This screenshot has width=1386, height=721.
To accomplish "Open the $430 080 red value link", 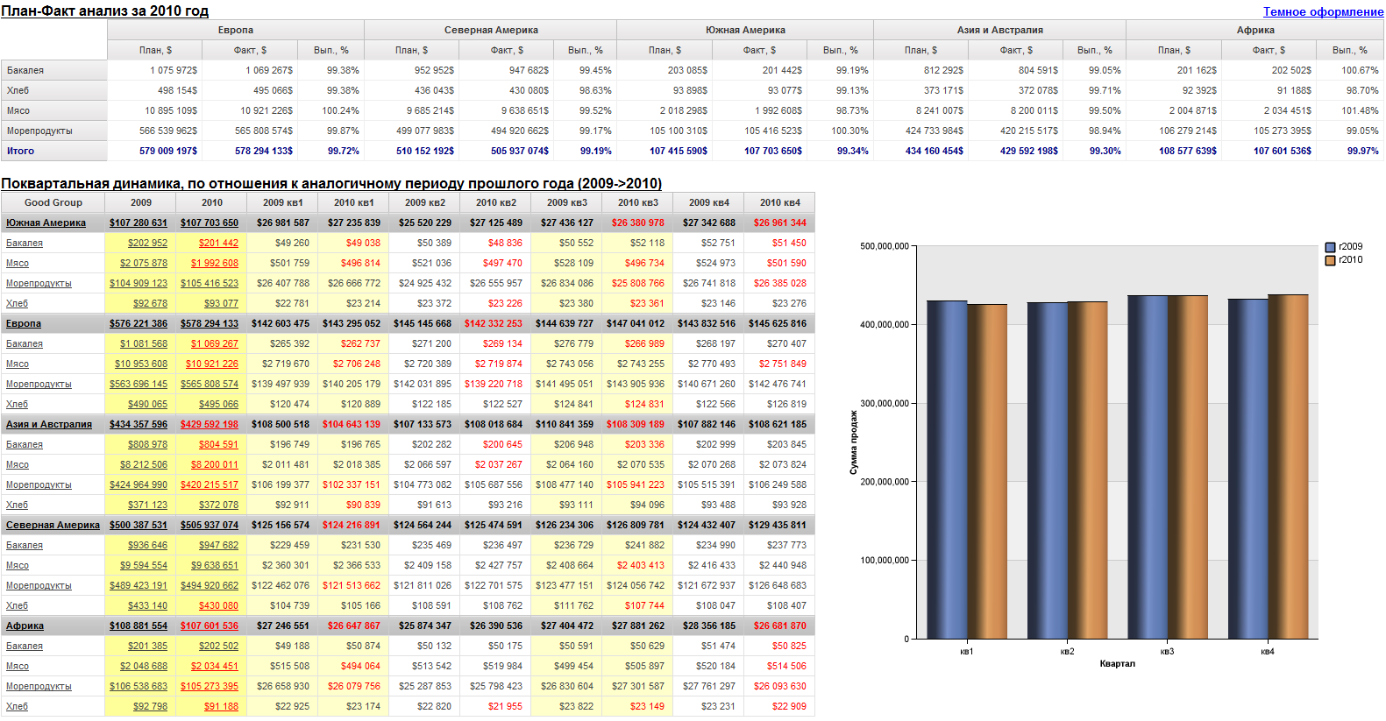I will pos(218,605).
